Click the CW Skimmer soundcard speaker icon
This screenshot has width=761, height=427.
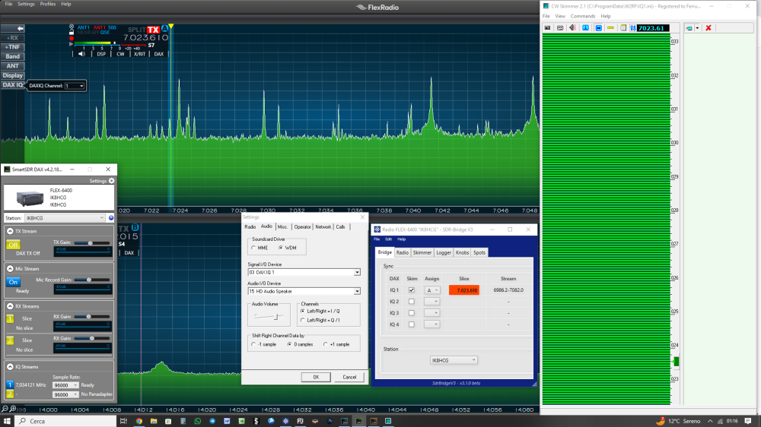[573, 28]
